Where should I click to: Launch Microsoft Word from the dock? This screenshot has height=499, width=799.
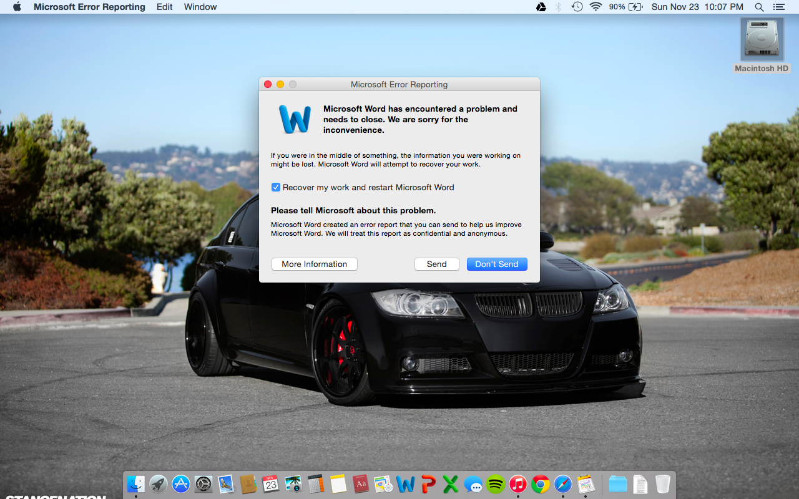[x=406, y=483]
